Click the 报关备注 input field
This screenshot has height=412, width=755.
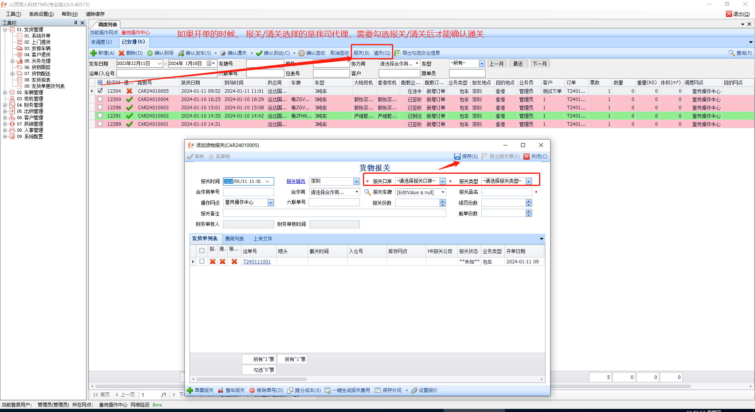(334, 213)
